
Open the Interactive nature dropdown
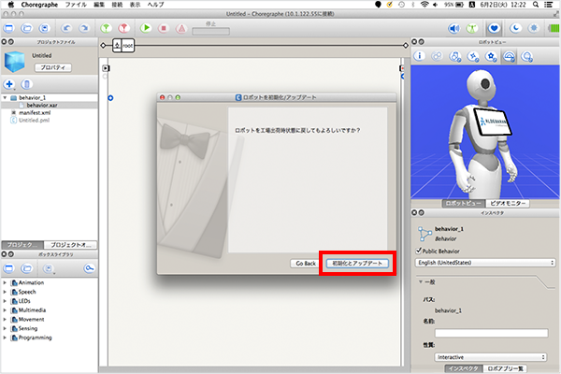491,356
